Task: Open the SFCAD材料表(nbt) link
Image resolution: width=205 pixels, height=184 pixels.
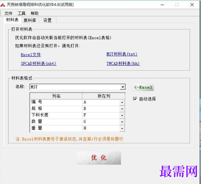Action: point(38,63)
